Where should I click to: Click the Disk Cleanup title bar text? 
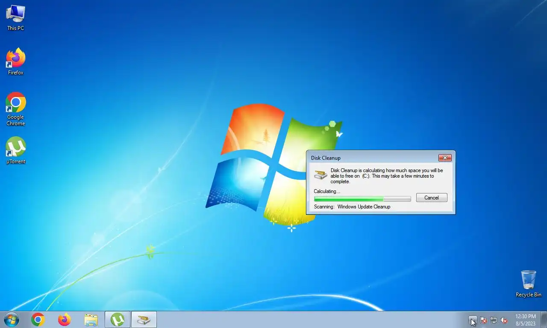coord(326,158)
